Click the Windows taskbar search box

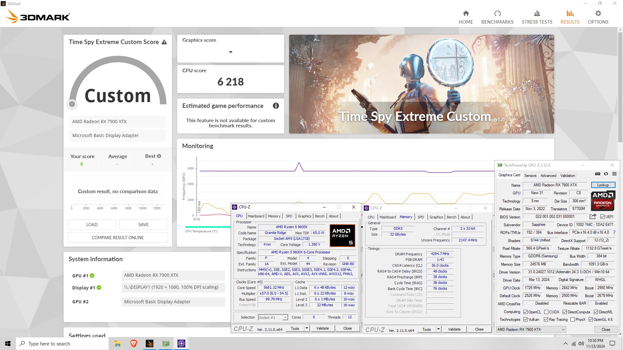point(62,344)
